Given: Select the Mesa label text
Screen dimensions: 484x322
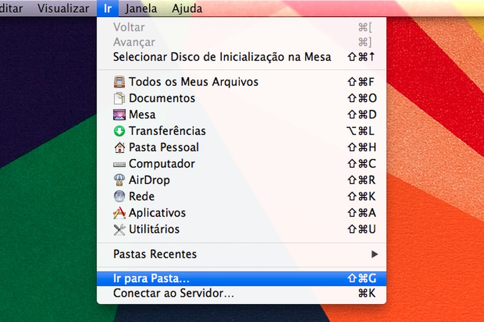Looking at the screenshot, I should (x=142, y=115).
